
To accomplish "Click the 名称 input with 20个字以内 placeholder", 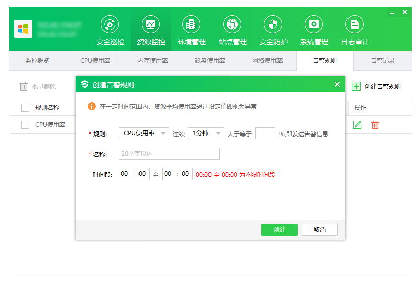I will (169, 154).
